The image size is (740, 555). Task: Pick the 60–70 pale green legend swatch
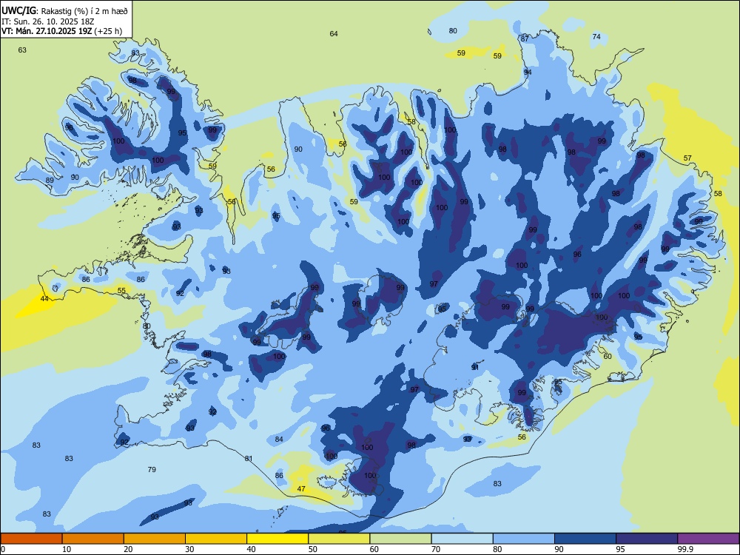point(400,539)
